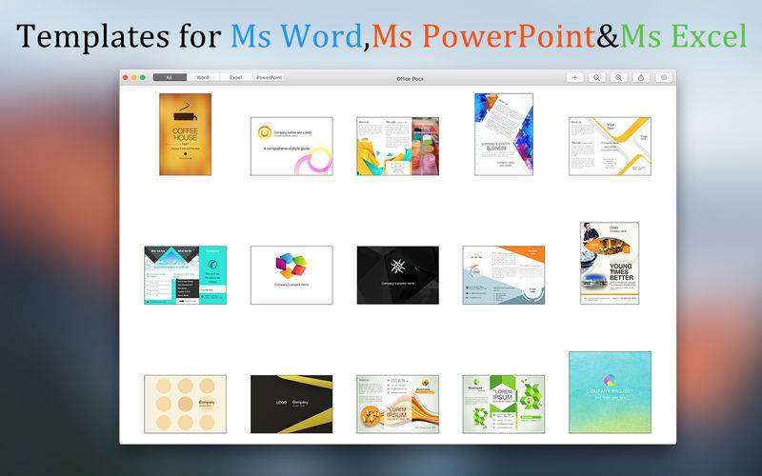Image resolution: width=762 pixels, height=476 pixels.
Task: Open the orange and grey brochure template
Action: tap(504, 275)
